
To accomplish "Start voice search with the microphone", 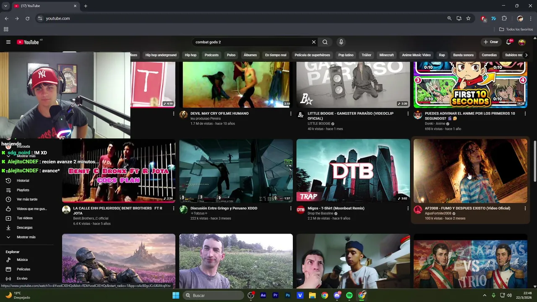I will (x=341, y=42).
